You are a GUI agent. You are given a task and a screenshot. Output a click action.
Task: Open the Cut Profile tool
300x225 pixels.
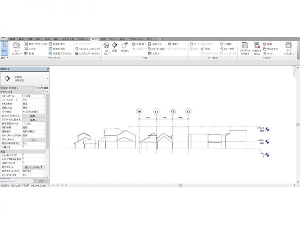(x=60, y=54)
